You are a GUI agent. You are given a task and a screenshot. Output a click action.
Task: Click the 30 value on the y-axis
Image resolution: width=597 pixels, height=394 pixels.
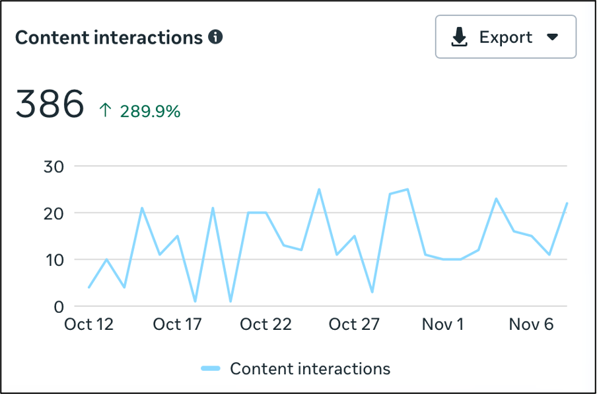(53, 167)
